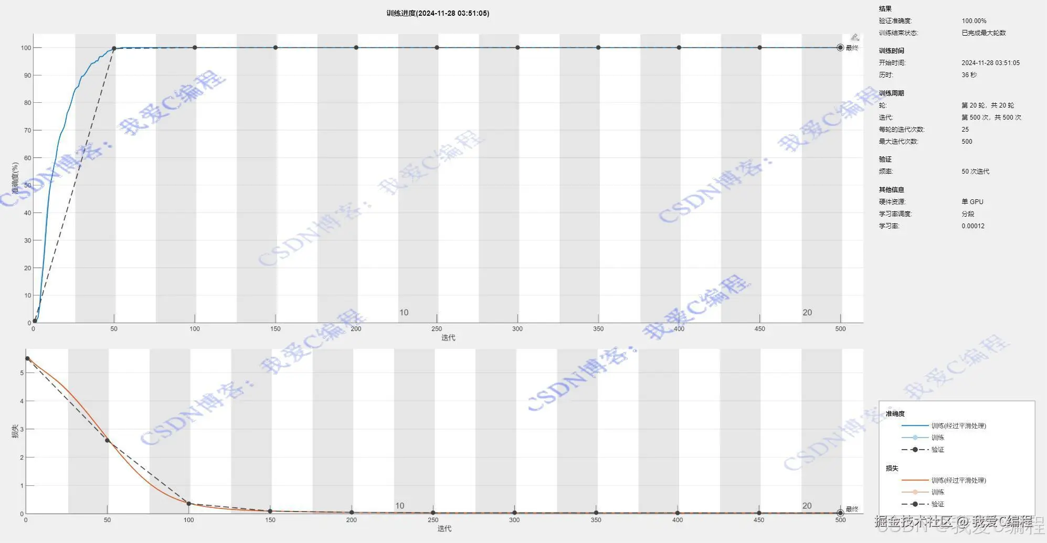Image resolution: width=1047 pixels, height=543 pixels.
Task: Select accuracy validation point at iteration 250
Action: tap(437, 48)
